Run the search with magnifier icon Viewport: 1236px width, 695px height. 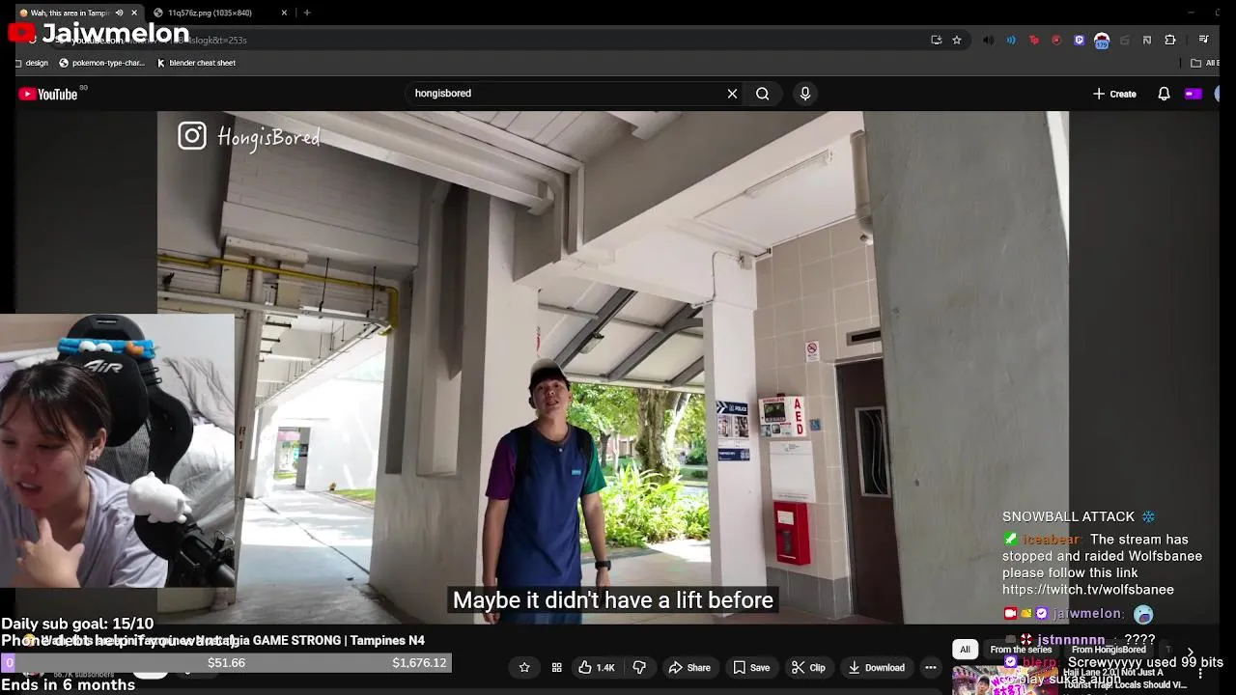[763, 94]
